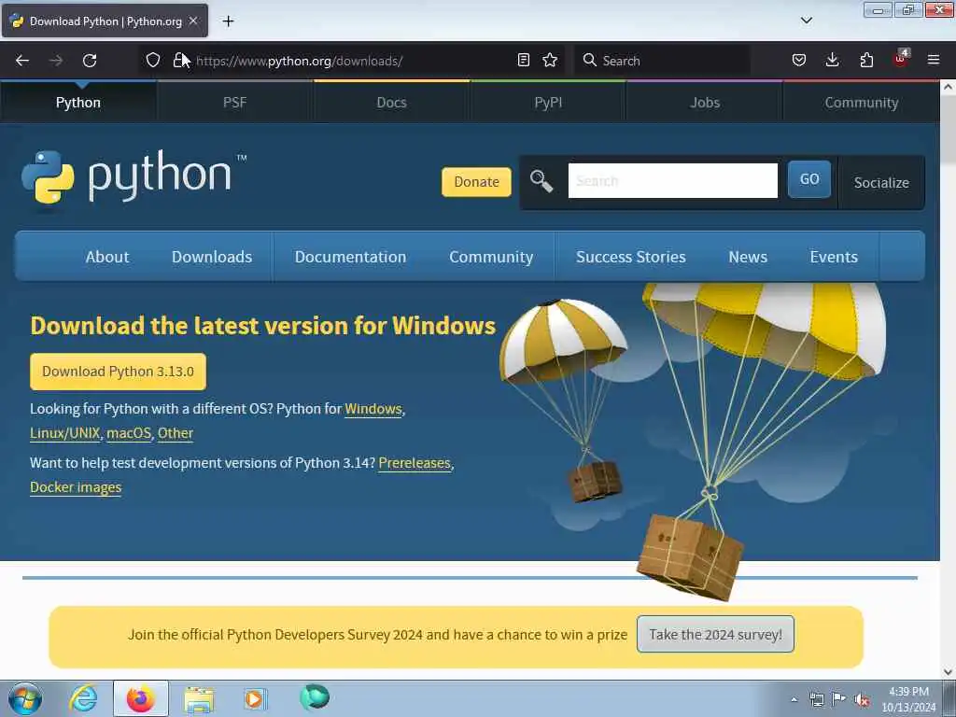Open the Docs top-bar tab
The height and width of the screenshot is (717, 956).
click(391, 103)
